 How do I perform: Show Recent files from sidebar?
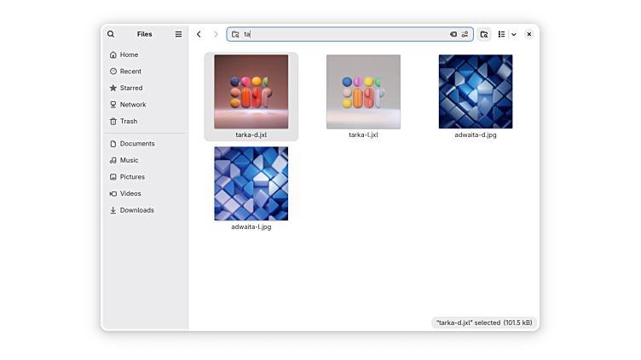130,71
